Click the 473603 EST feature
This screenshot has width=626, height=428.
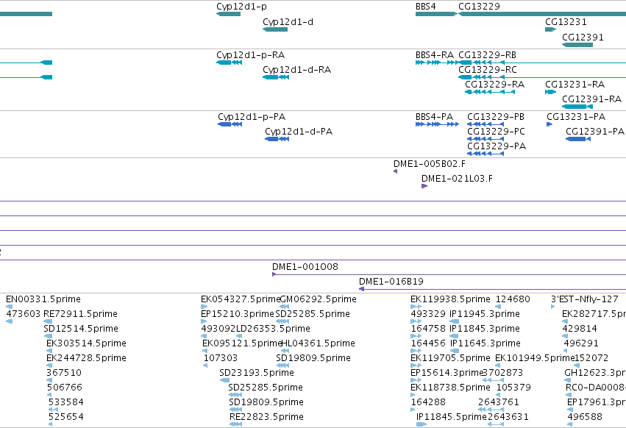pyautogui.click(x=10, y=321)
